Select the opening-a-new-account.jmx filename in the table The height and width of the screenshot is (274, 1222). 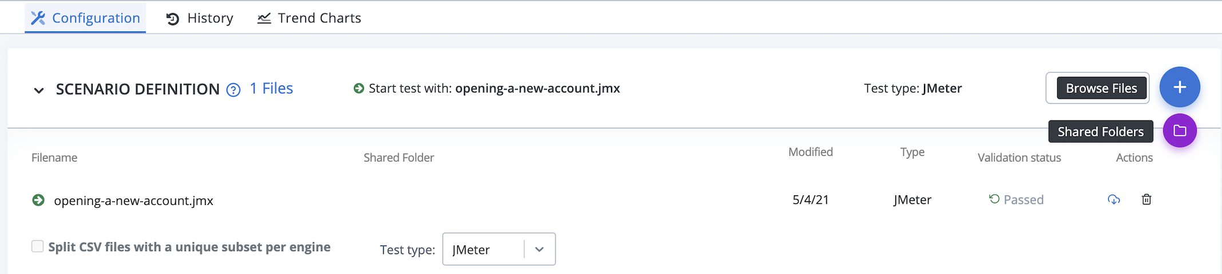click(133, 201)
